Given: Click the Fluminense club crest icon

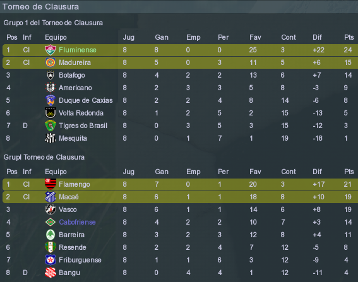Looking at the screenshot, I should [x=51, y=50].
